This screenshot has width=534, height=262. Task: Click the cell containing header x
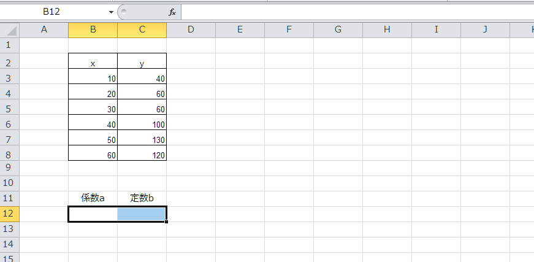(x=93, y=61)
